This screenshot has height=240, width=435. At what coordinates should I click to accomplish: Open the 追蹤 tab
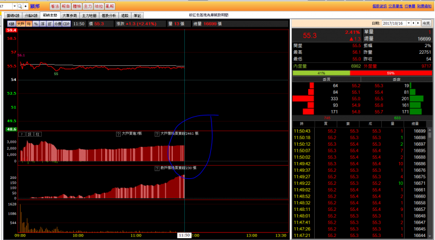pyautogui.click(x=125, y=16)
